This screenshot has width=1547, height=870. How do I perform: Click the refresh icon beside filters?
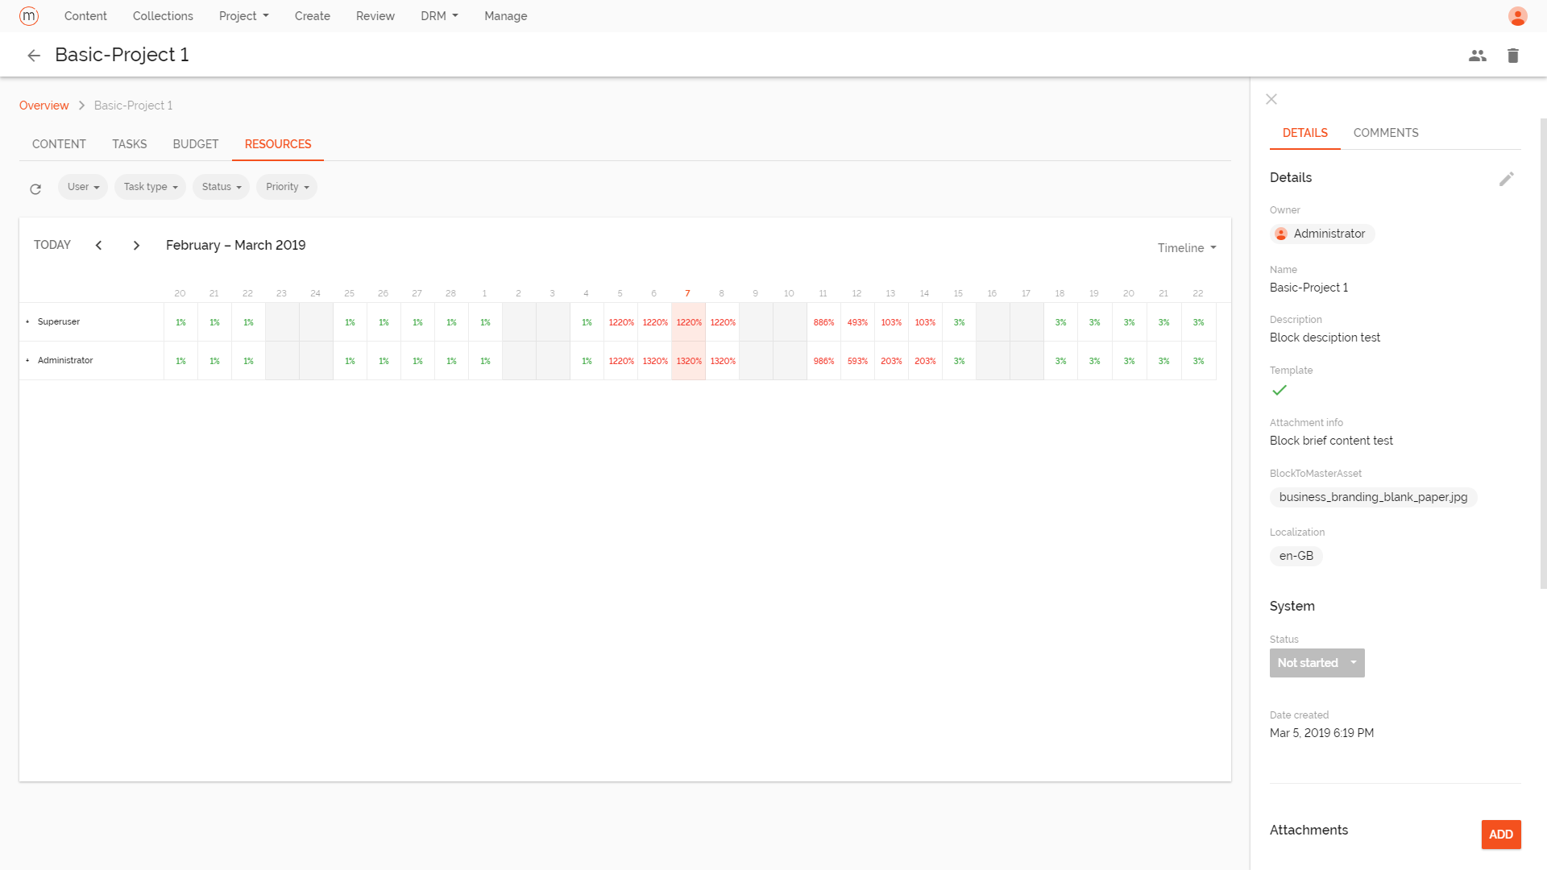(35, 189)
